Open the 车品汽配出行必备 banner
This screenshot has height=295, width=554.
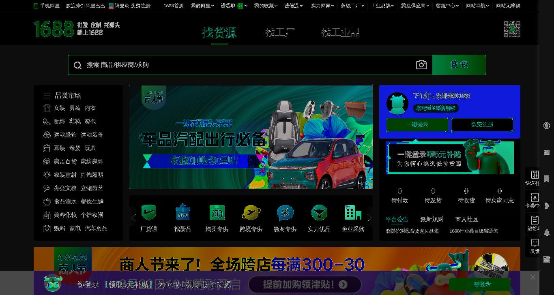(x=251, y=137)
